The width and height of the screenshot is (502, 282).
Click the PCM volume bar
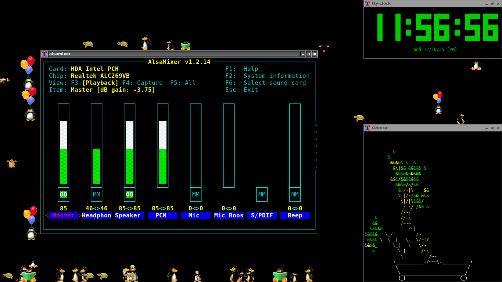(x=163, y=145)
